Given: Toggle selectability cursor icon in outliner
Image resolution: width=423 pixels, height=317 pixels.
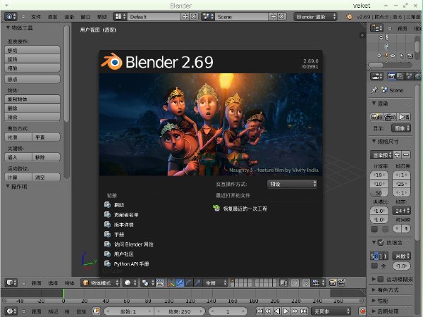Looking at the screenshot, I should coord(402,56).
